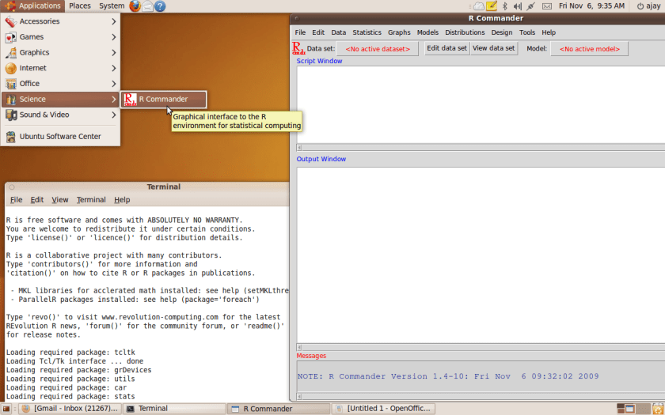
Task: Open R Commander File menu
Action: 300,32
